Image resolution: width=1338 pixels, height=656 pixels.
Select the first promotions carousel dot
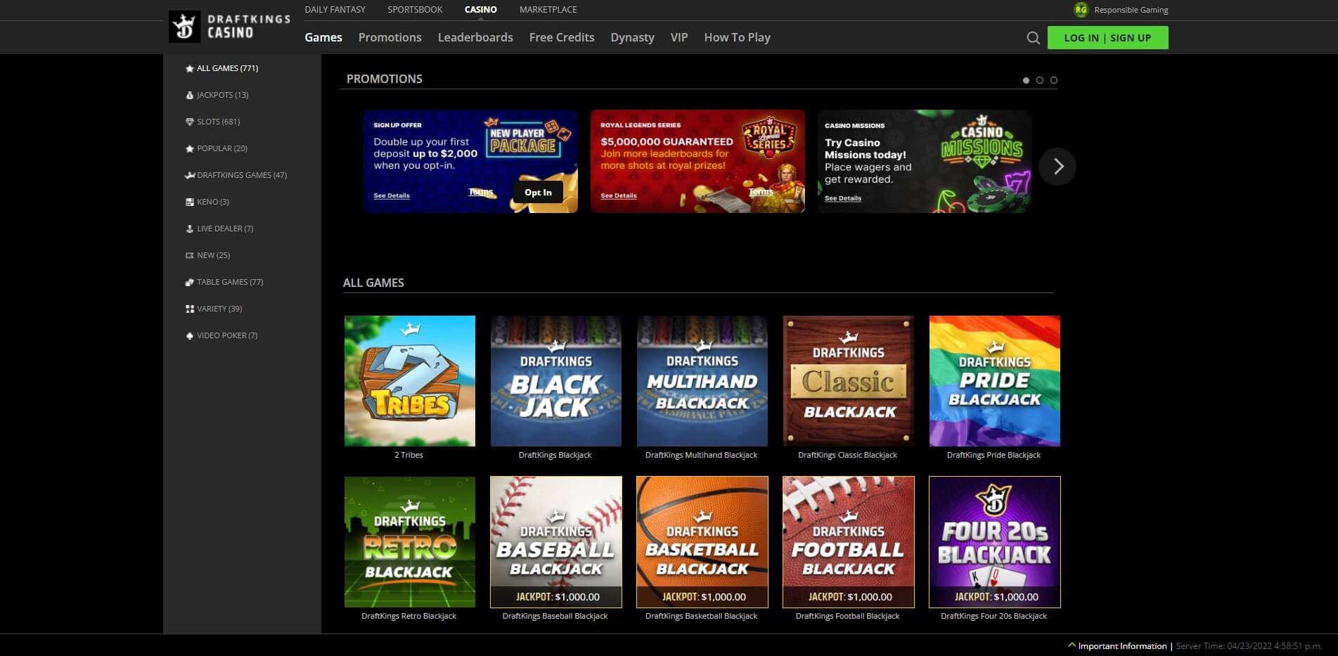click(1026, 80)
